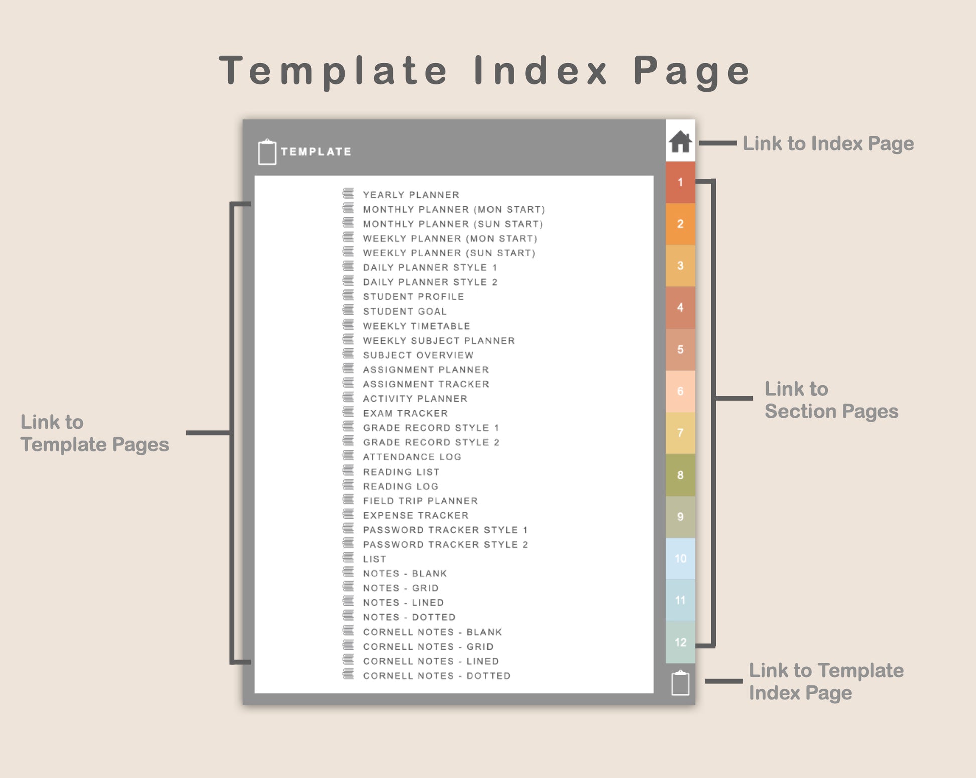Screen dimensions: 976x778
Task: Pick the peach-colored section tab 6
Action: [680, 391]
